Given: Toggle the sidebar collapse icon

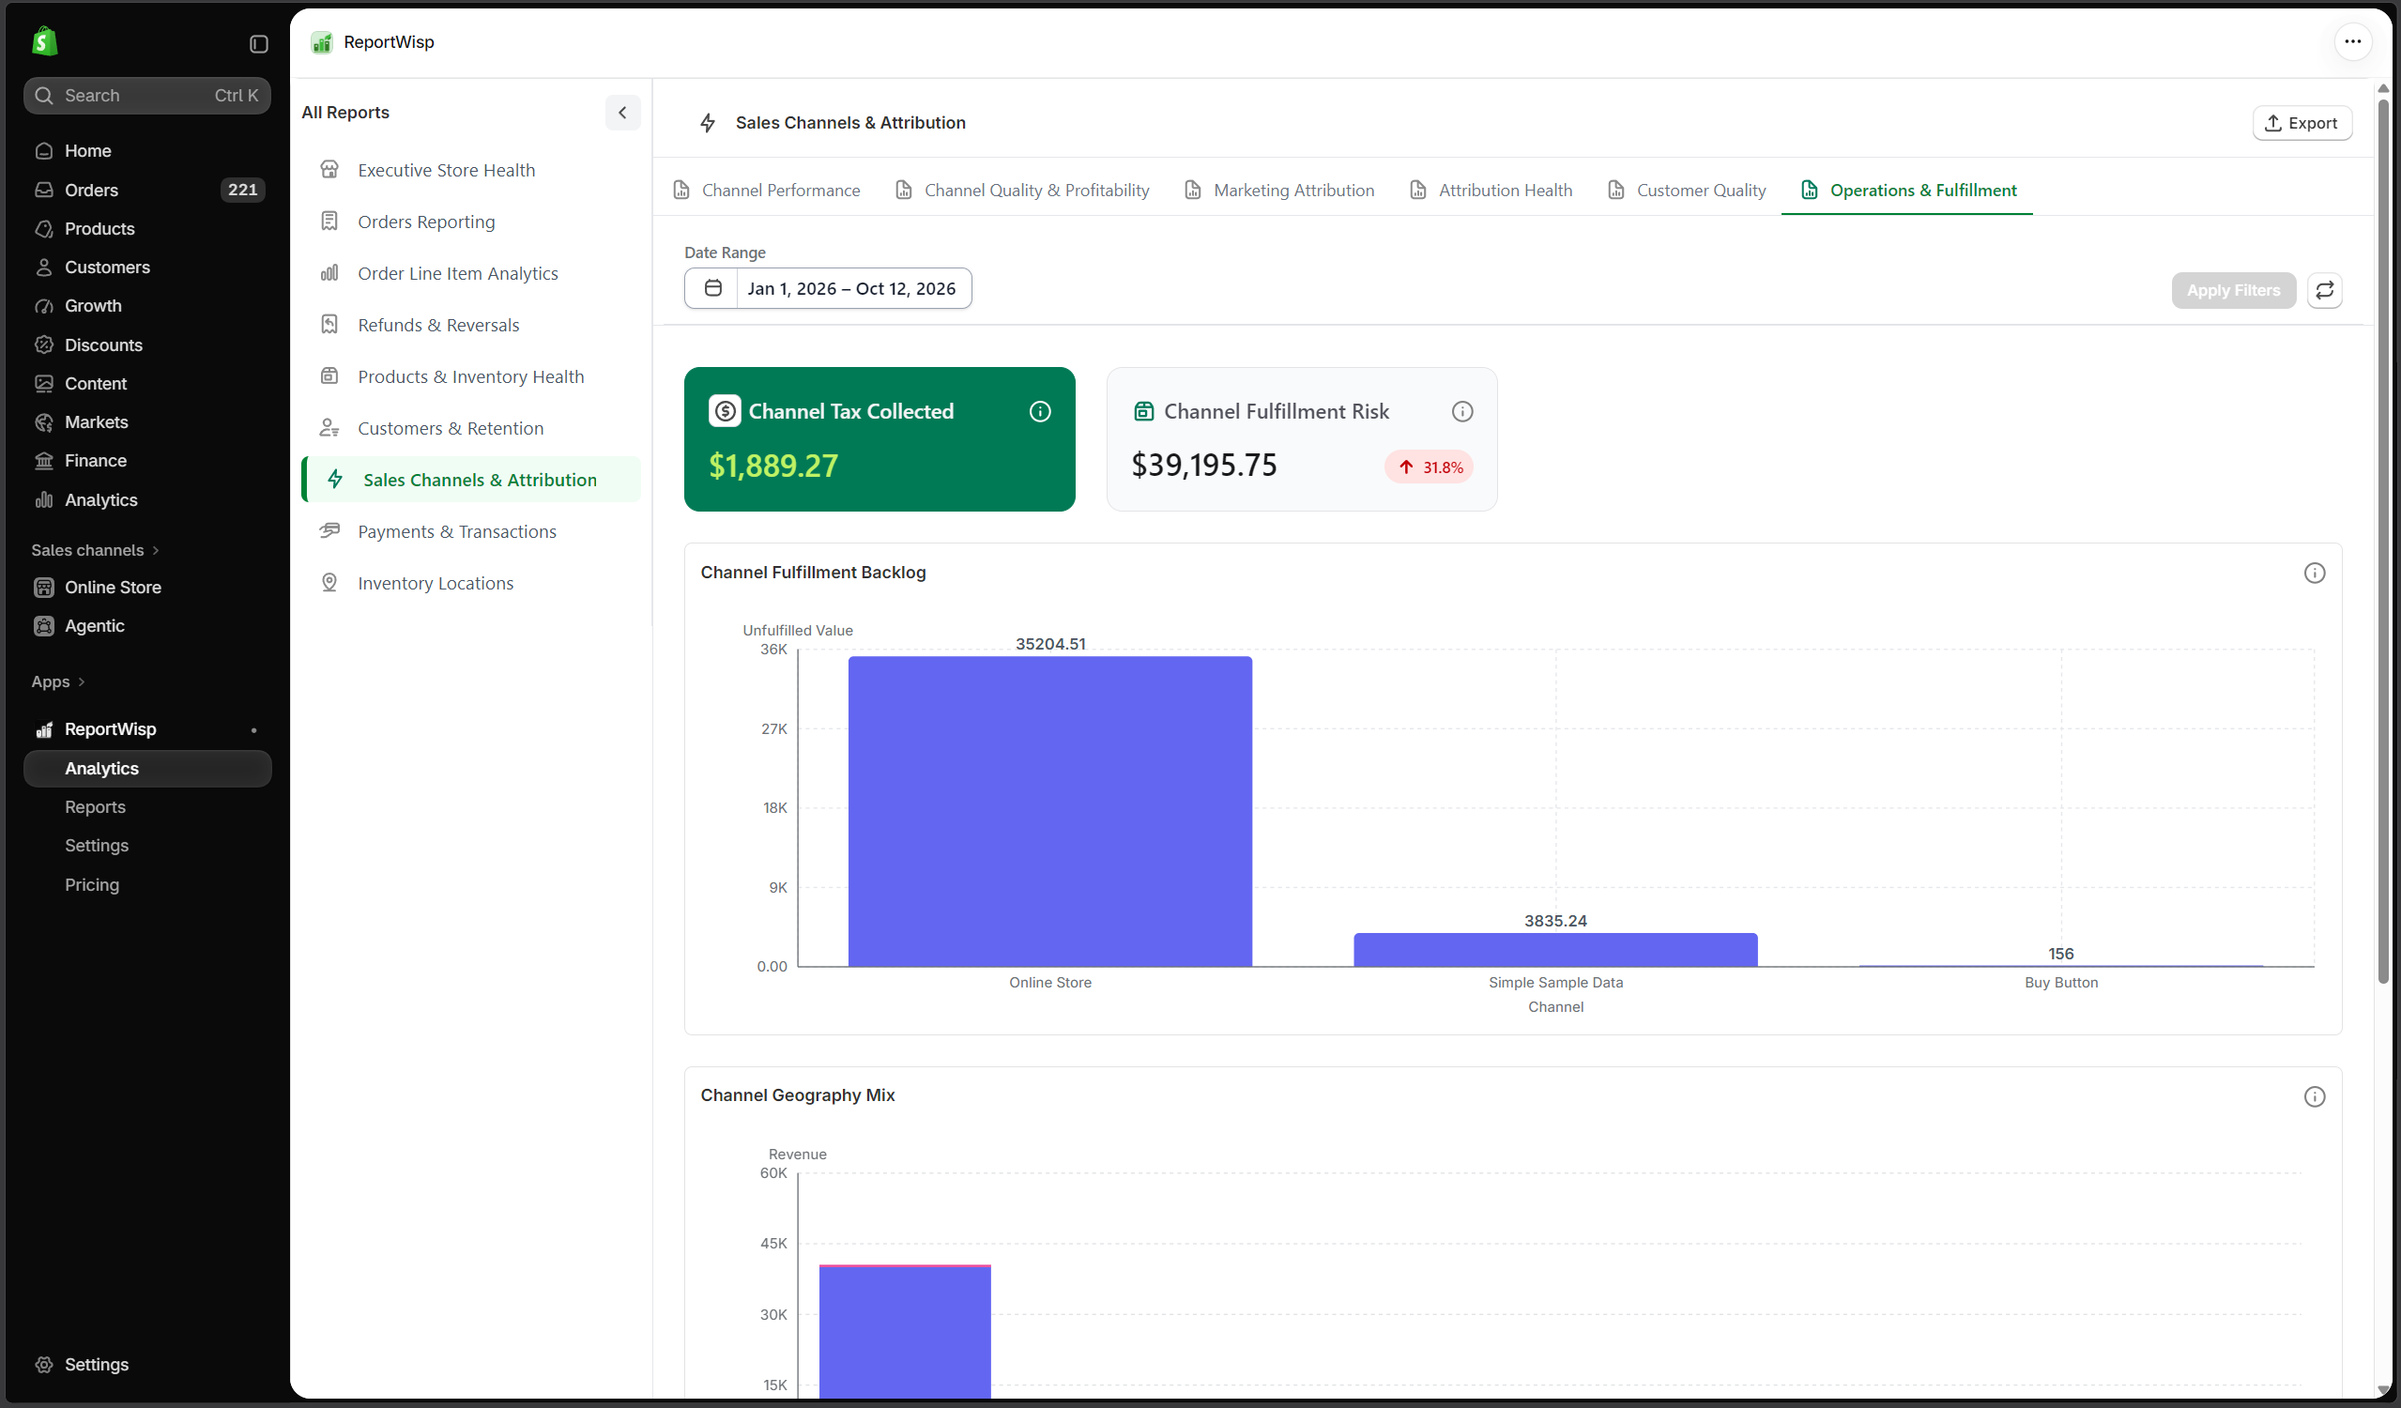Looking at the screenshot, I should [258, 44].
